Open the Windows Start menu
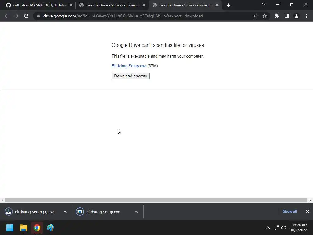 point(10,228)
